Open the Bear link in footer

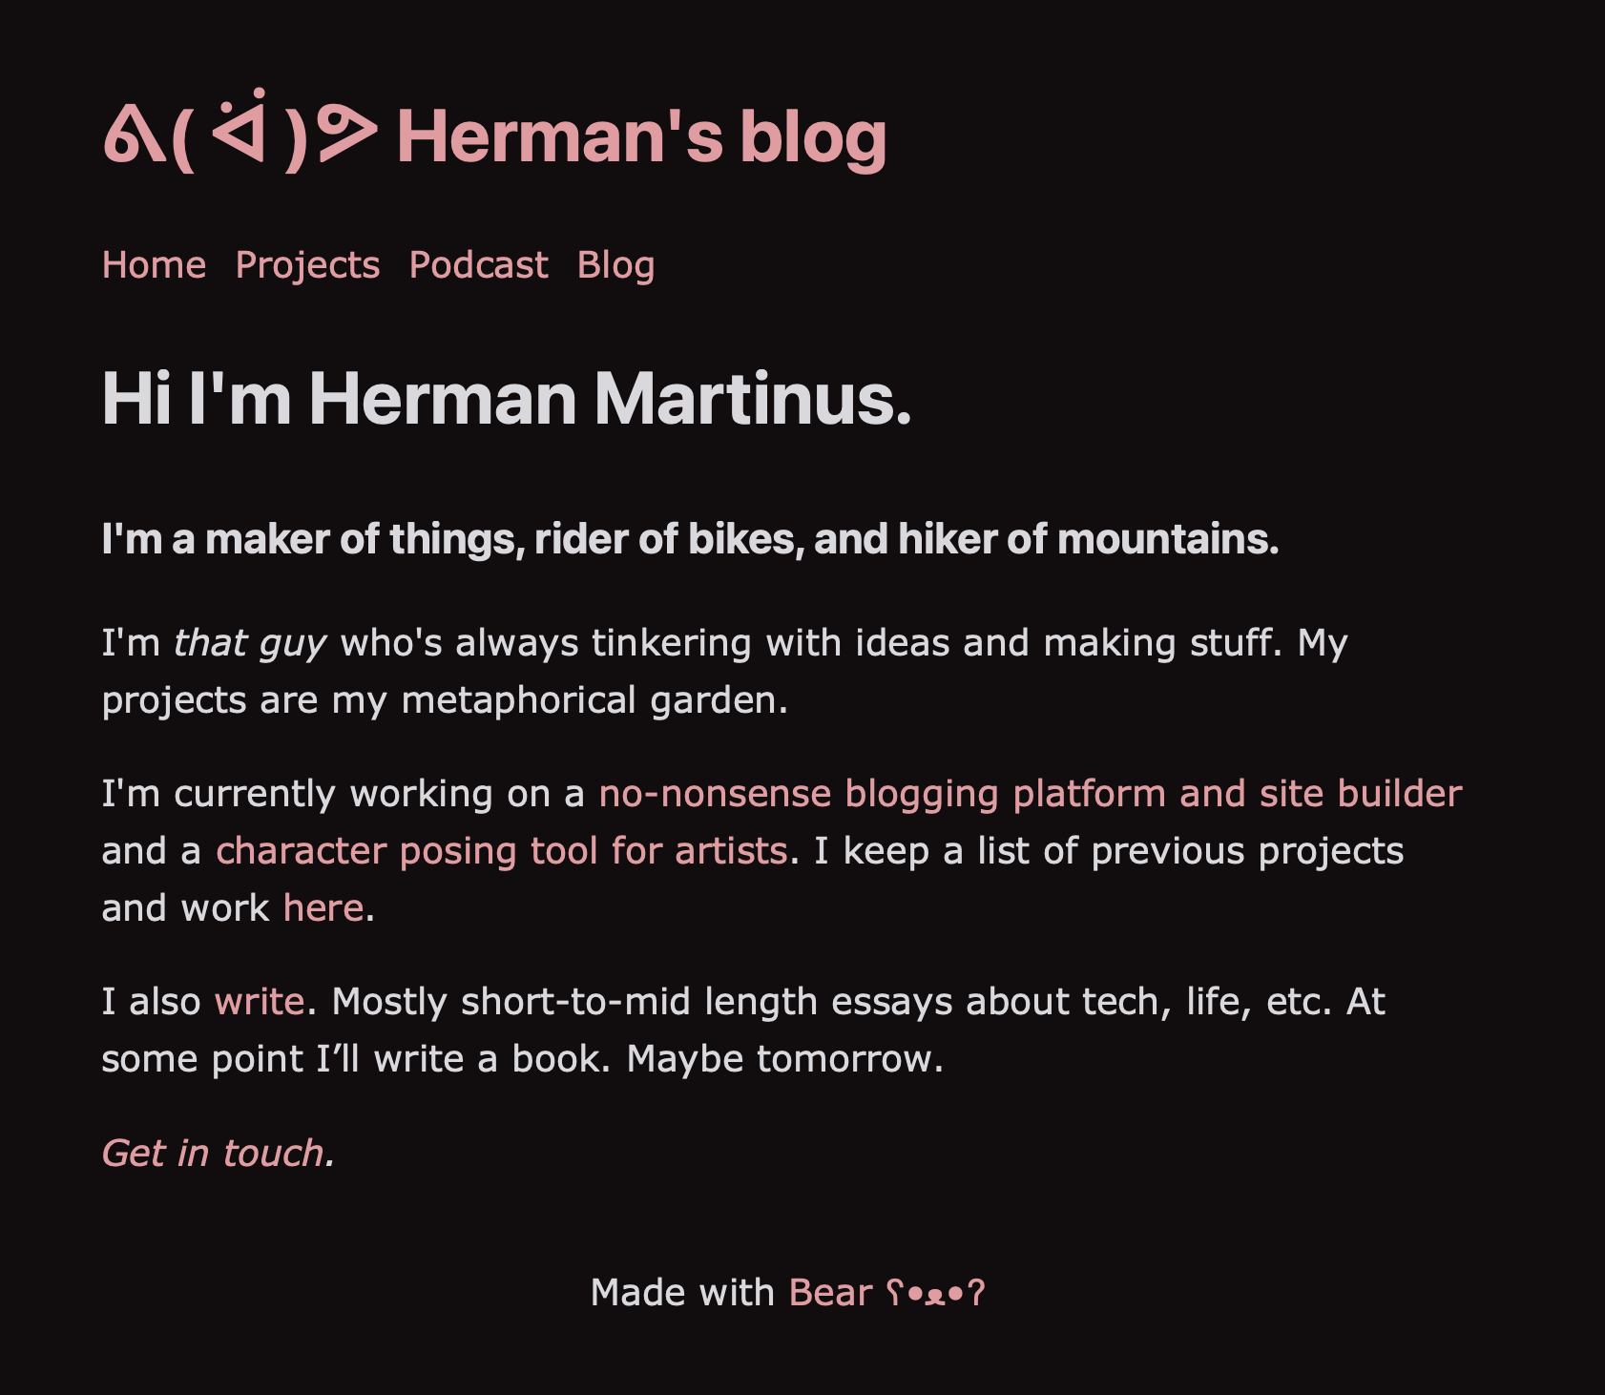[830, 1293]
